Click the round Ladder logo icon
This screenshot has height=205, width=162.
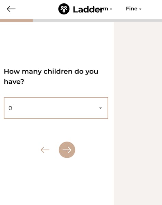pyautogui.click(x=64, y=9)
